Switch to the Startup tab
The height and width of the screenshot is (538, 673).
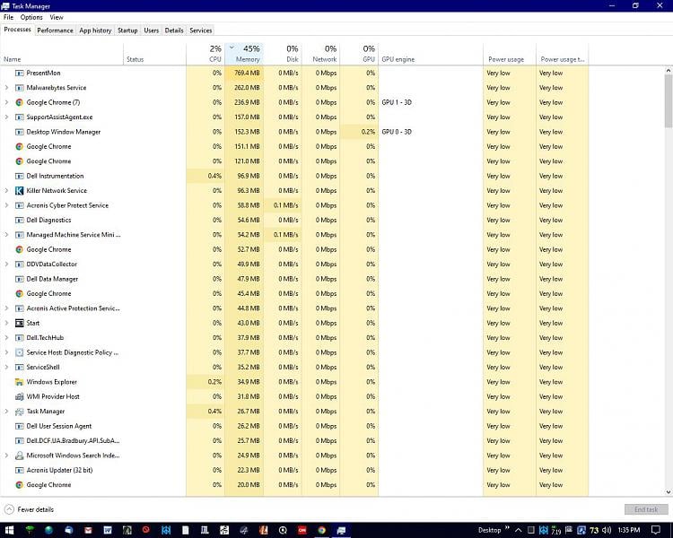click(127, 30)
